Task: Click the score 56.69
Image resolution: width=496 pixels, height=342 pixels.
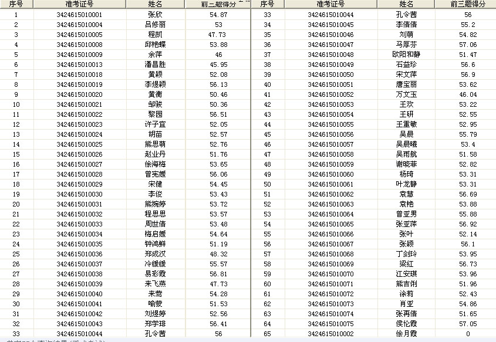Action: (468, 194)
